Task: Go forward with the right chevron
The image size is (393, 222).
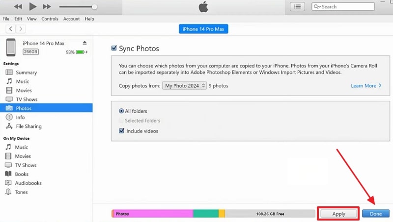Action: pos(21,29)
